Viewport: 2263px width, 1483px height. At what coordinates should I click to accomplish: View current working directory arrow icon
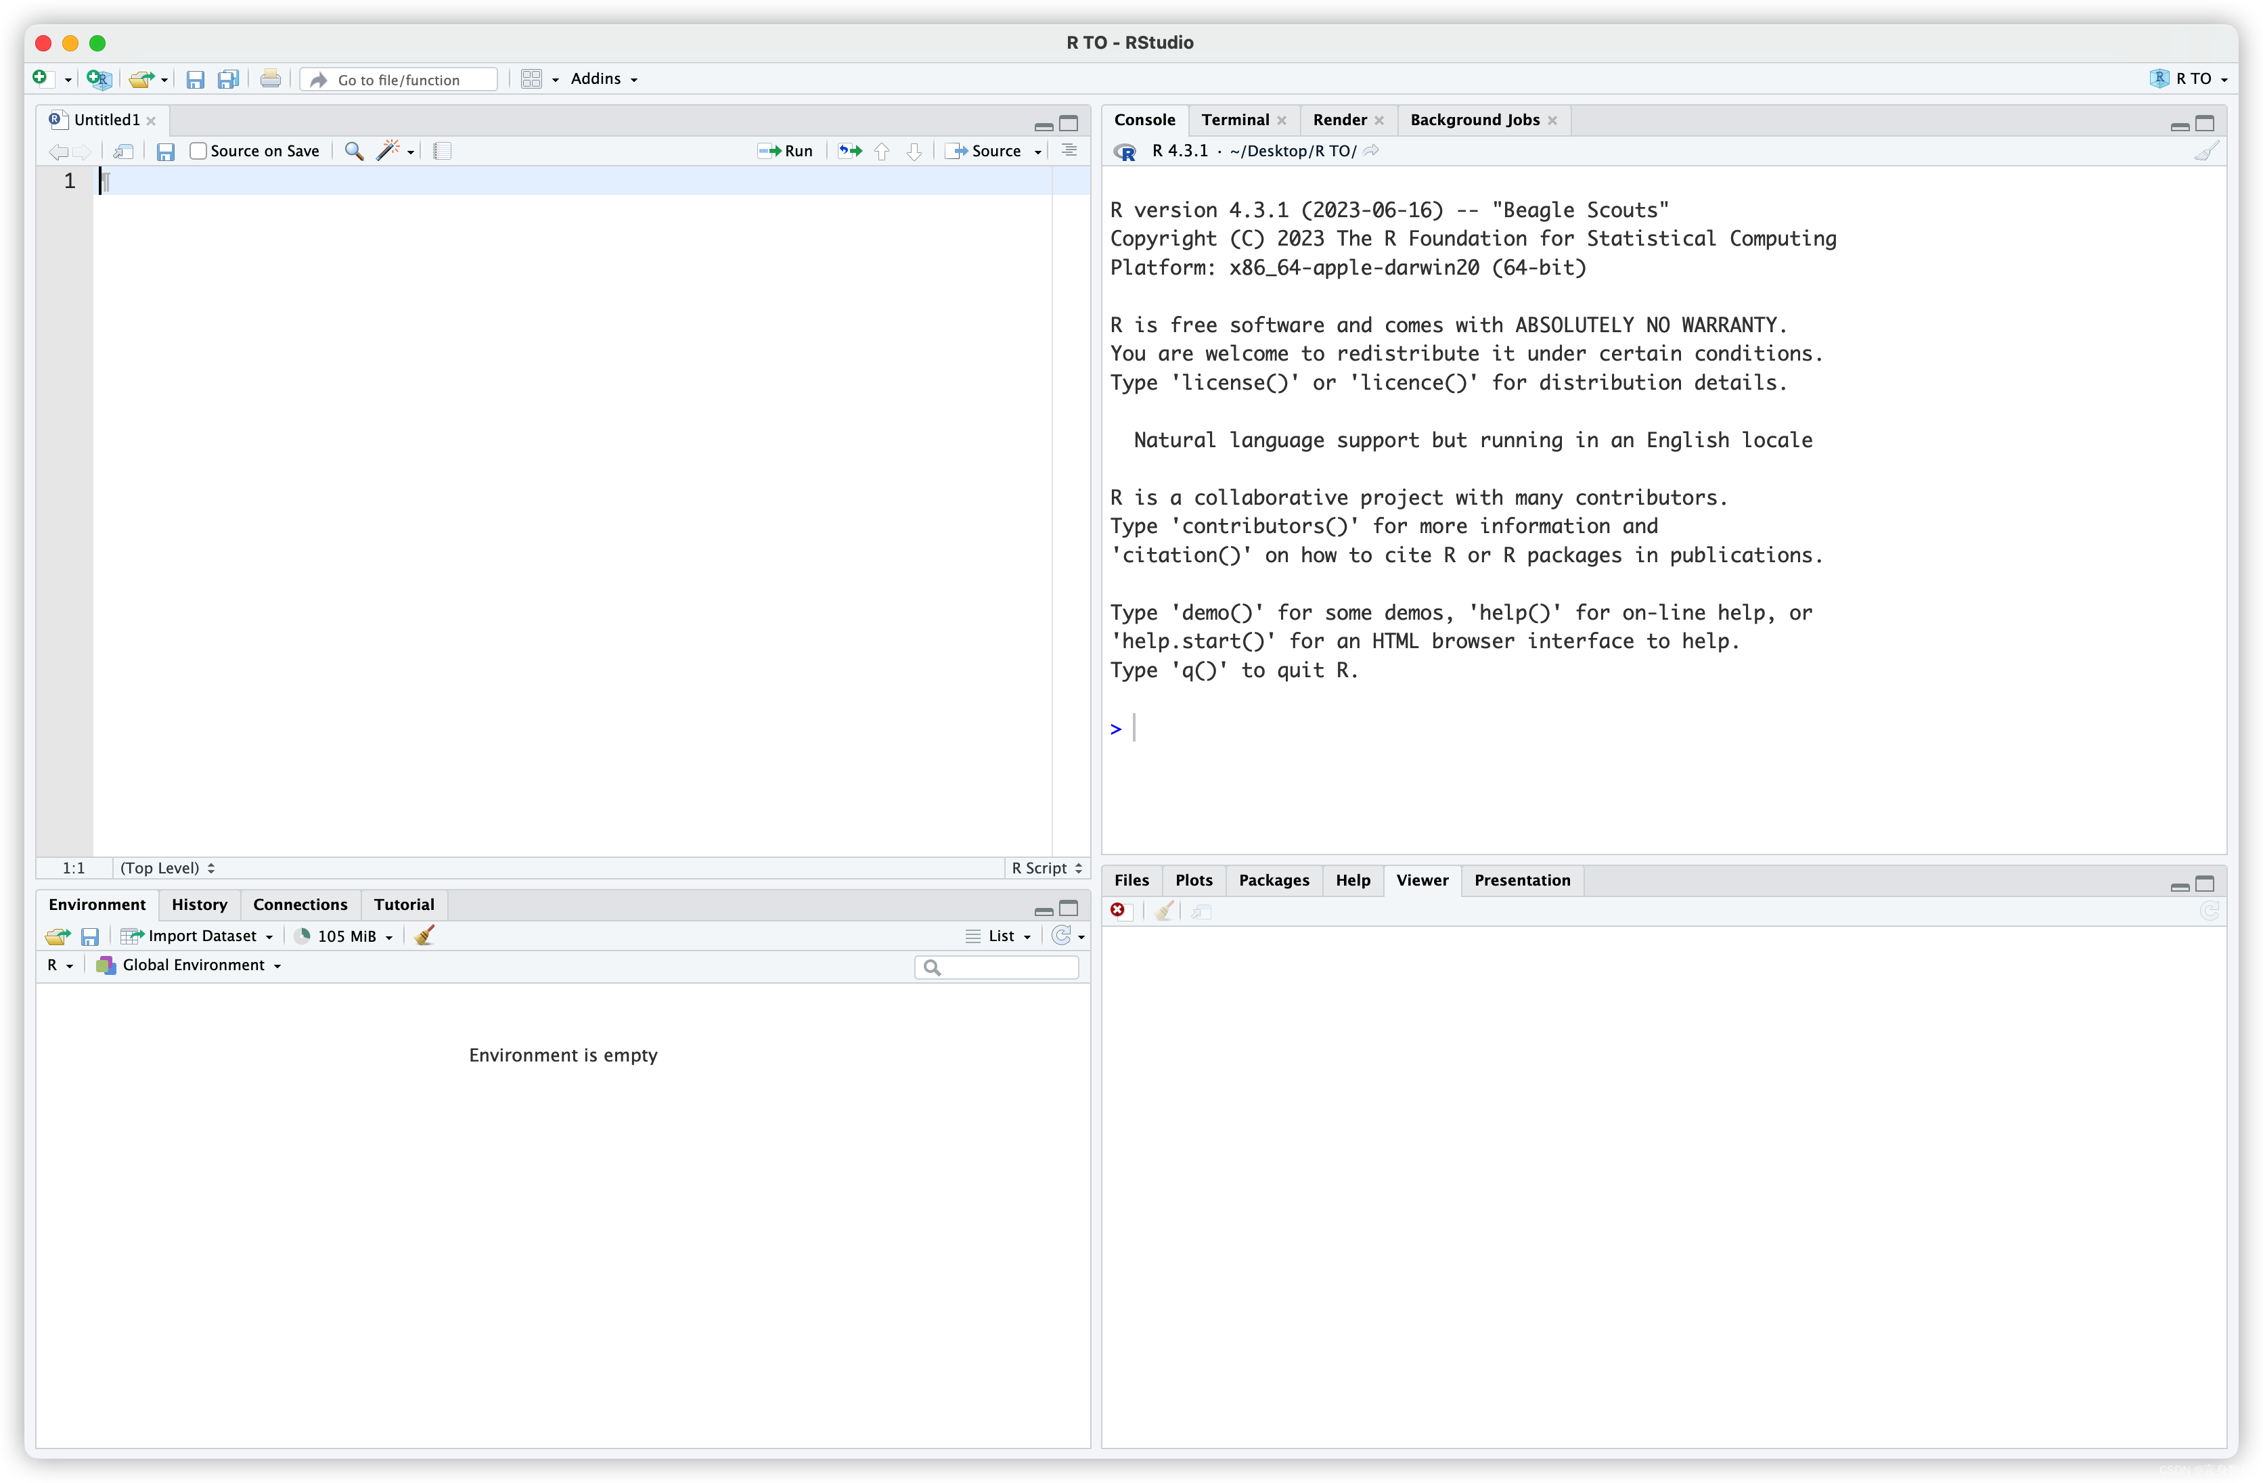[x=1371, y=150]
